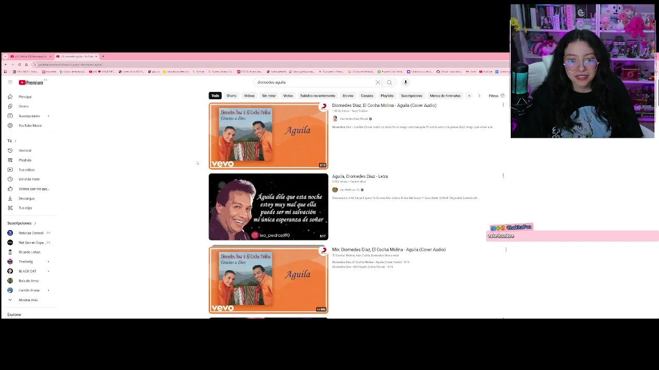Show more filter chips with arrow
The image size is (659, 370).
click(x=479, y=96)
